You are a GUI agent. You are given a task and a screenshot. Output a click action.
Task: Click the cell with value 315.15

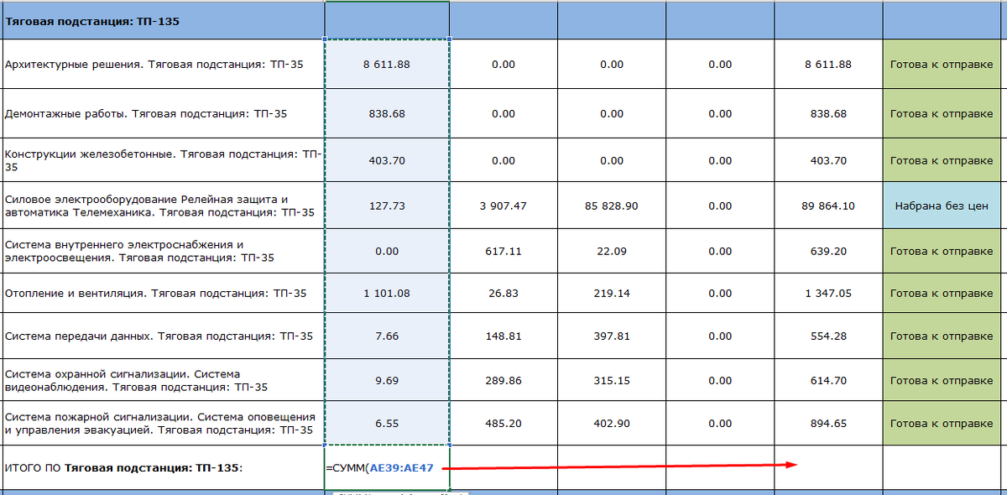point(612,380)
